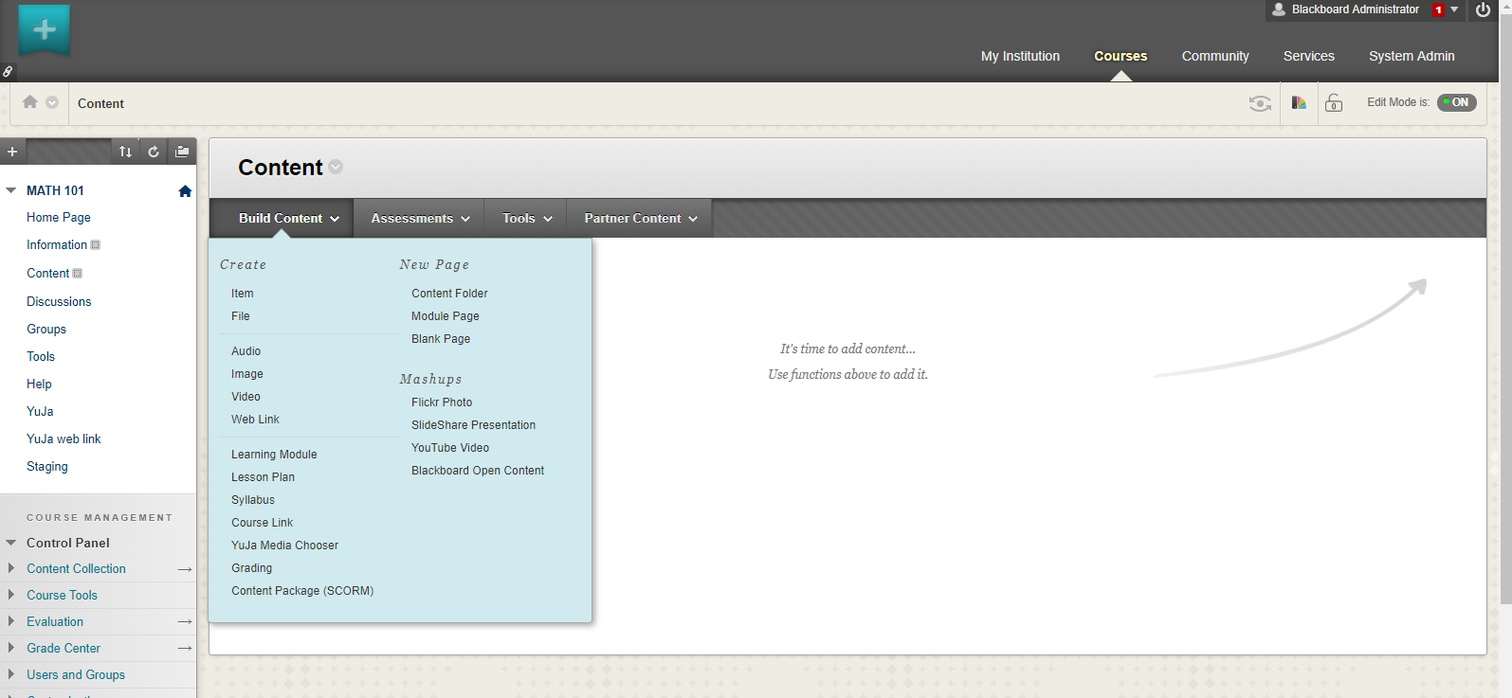Viewport: 1512px width, 698px height.
Task: Open Information in course menu
Action: tap(57, 244)
